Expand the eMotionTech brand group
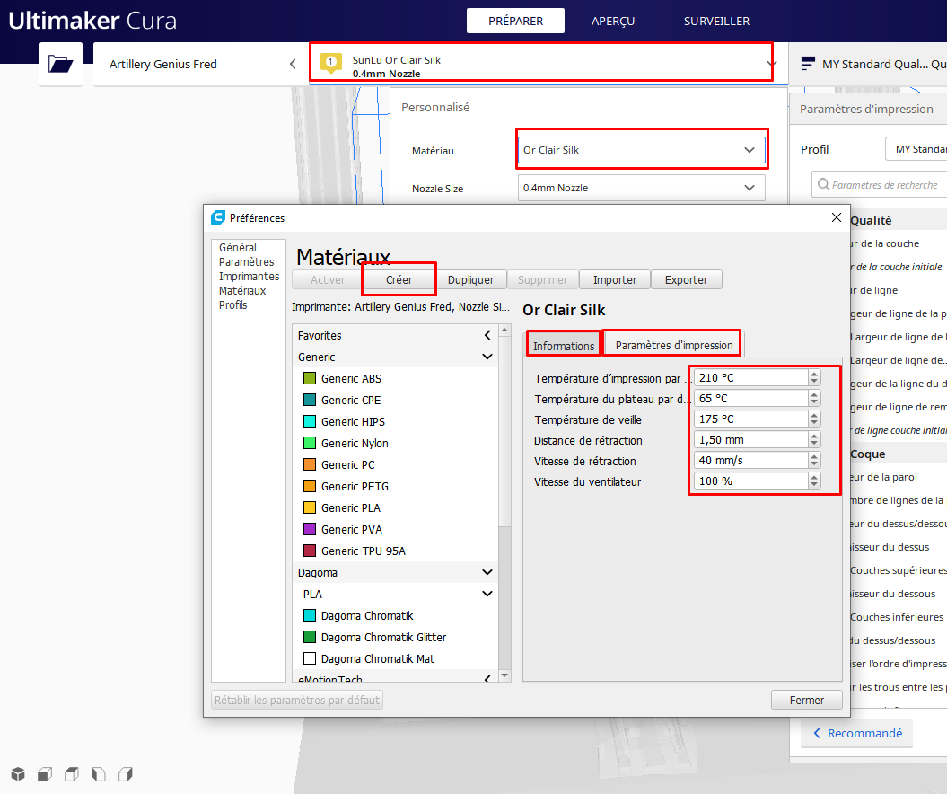The height and width of the screenshot is (794, 947). point(487,678)
